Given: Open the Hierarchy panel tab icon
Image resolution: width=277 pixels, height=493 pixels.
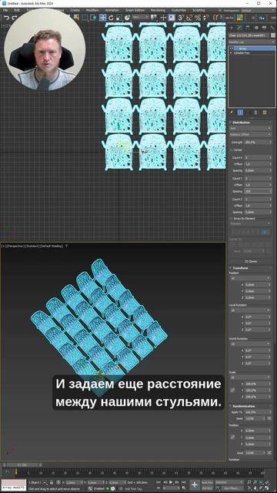Looking at the screenshot, I should pos(248,28).
